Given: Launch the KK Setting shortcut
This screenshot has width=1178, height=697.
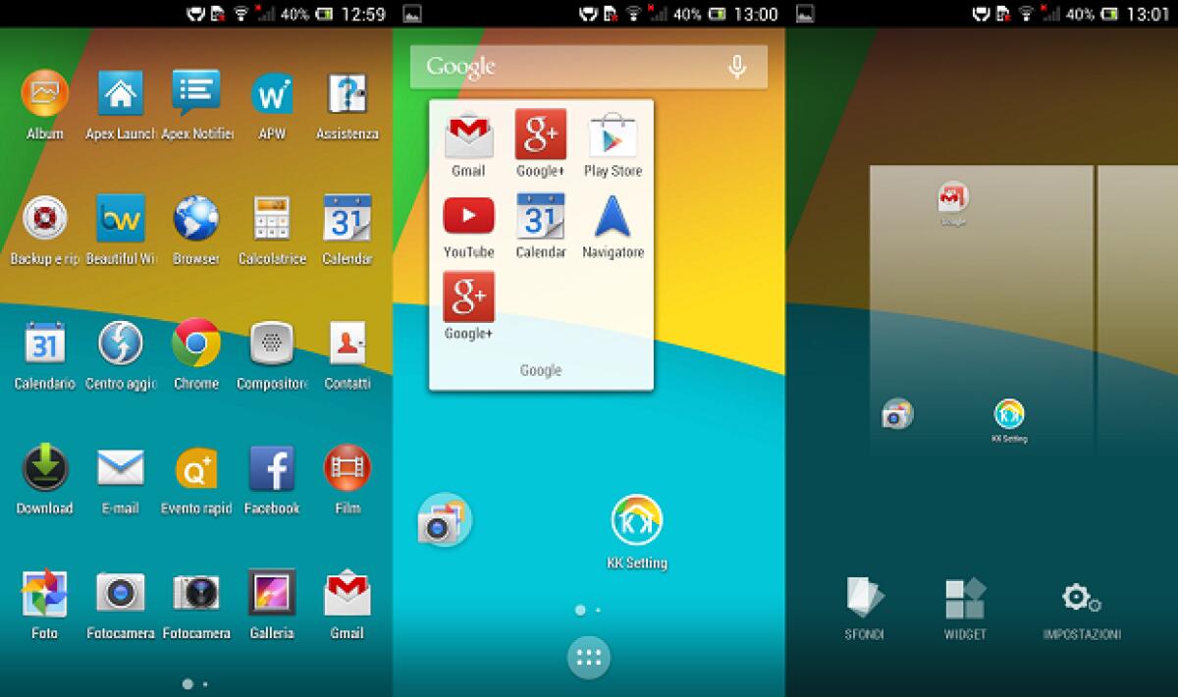Looking at the screenshot, I should click(635, 518).
